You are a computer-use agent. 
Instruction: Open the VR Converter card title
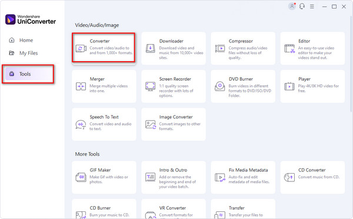pyautogui.click(x=172, y=208)
